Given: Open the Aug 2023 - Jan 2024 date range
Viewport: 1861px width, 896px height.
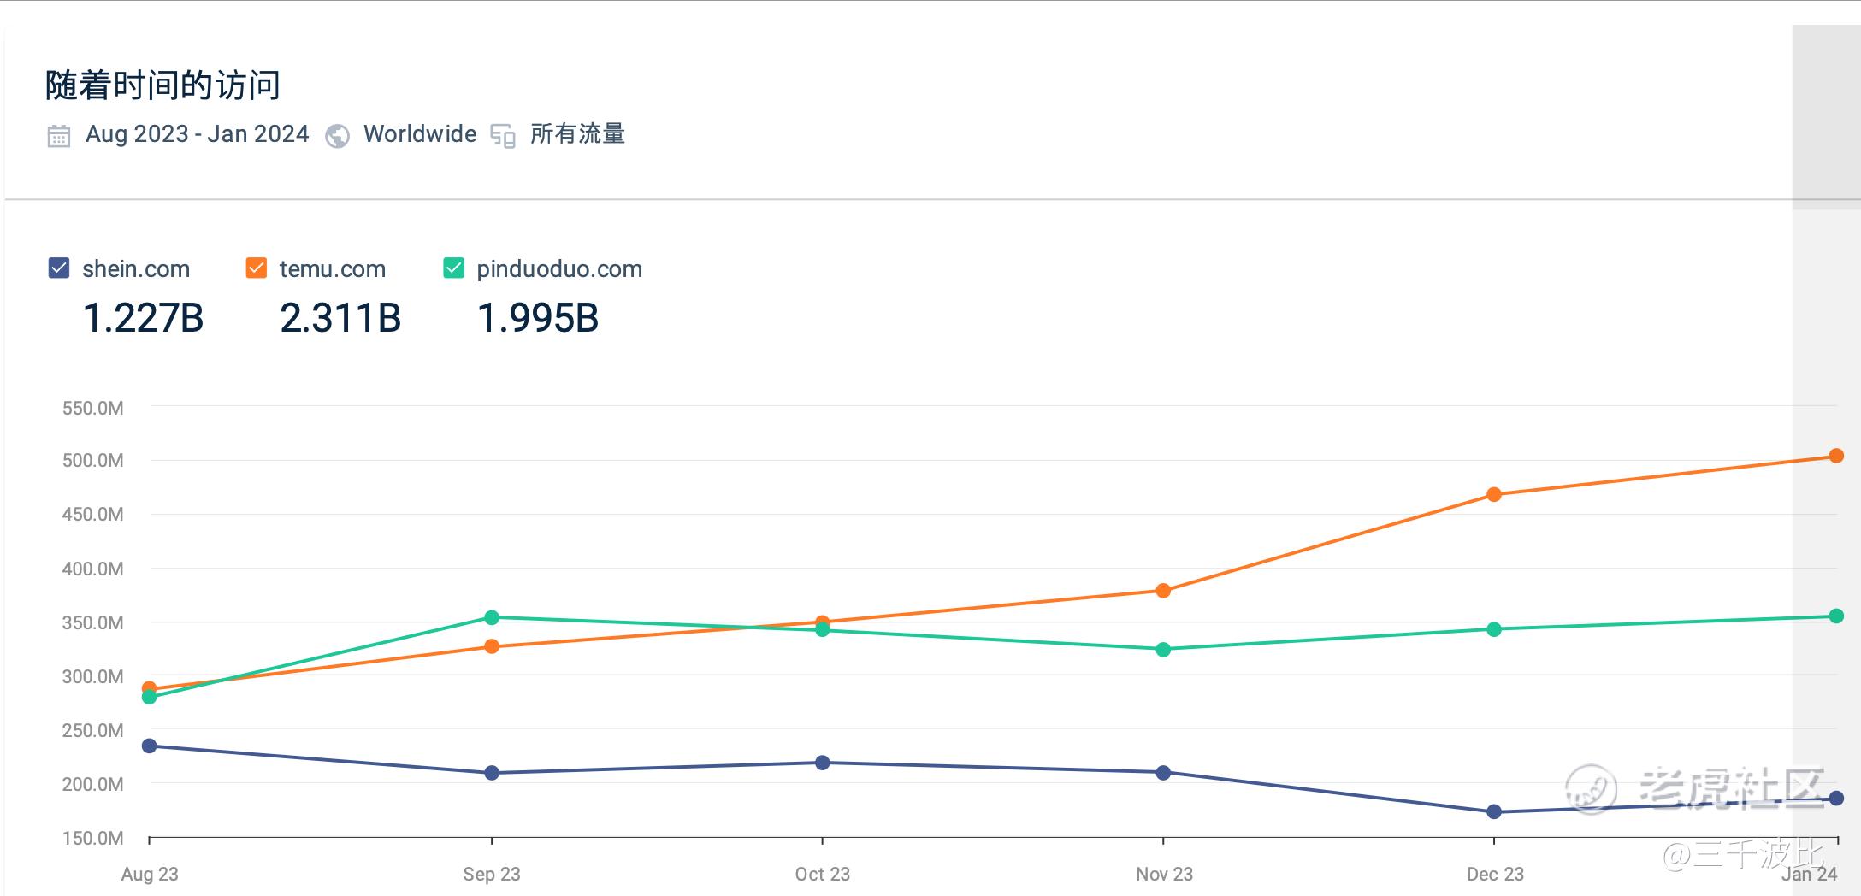Looking at the screenshot, I should coord(197,134).
